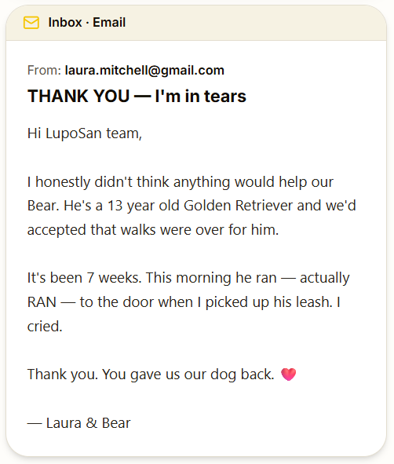Click the word "LupoSan" in the greeting
Viewport: 394px width, 464px height.
point(74,133)
